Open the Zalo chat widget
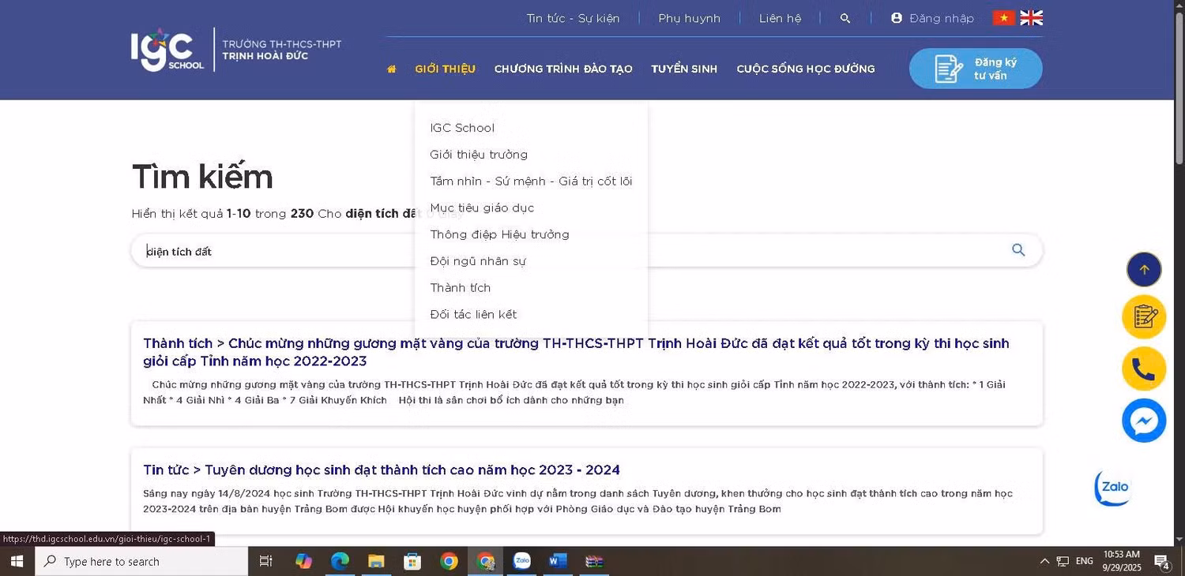The width and height of the screenshot is (1185, 576). click(1112, 488)
